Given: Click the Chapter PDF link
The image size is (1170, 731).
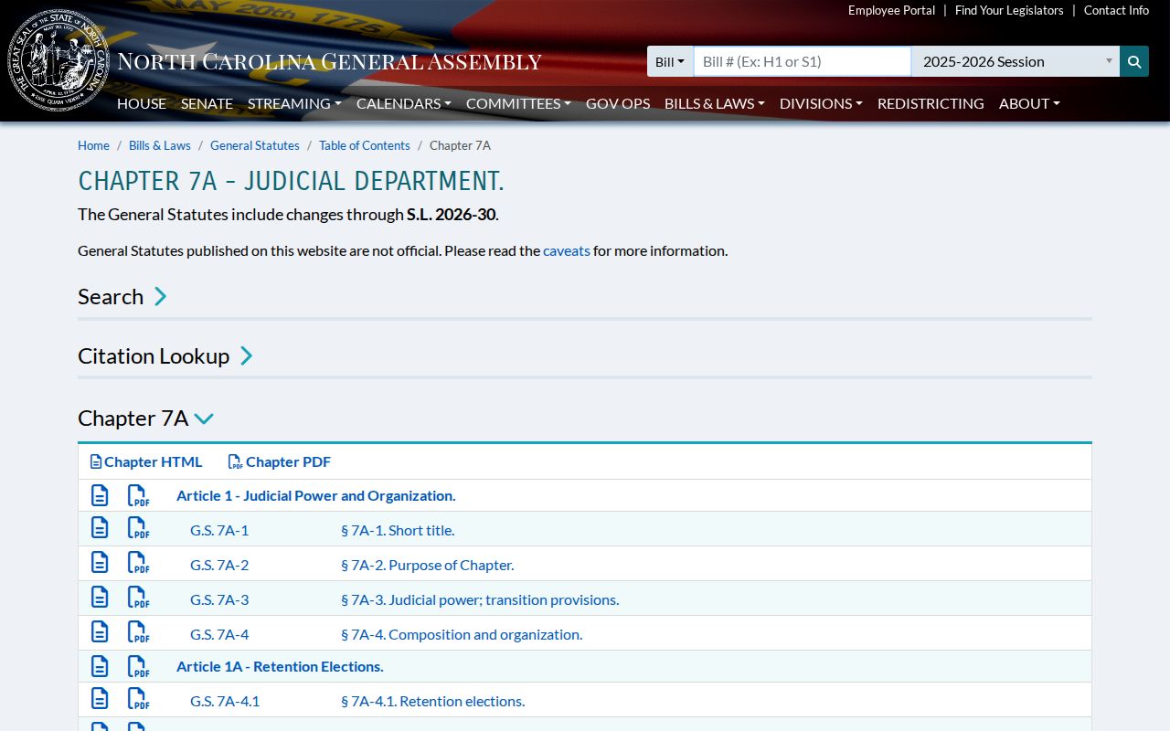Looking at the screenshot, I should tap(280, 461).
